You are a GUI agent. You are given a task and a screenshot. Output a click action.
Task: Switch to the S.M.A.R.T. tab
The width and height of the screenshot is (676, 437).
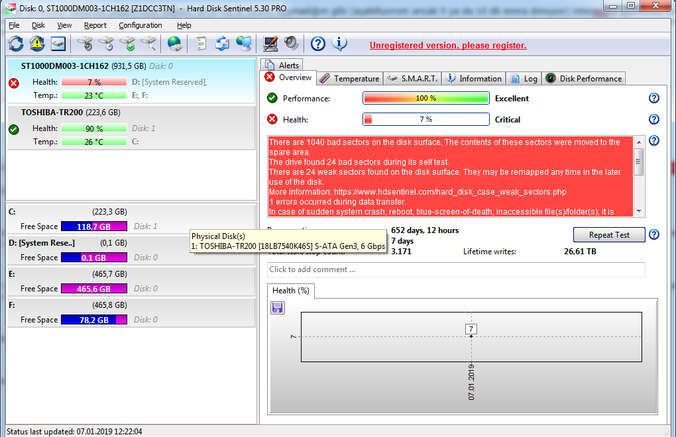(412, 78)
